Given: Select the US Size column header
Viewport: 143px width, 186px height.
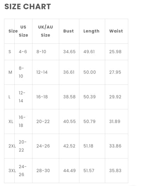Looking at the screenshot, I should click(23, 31).
